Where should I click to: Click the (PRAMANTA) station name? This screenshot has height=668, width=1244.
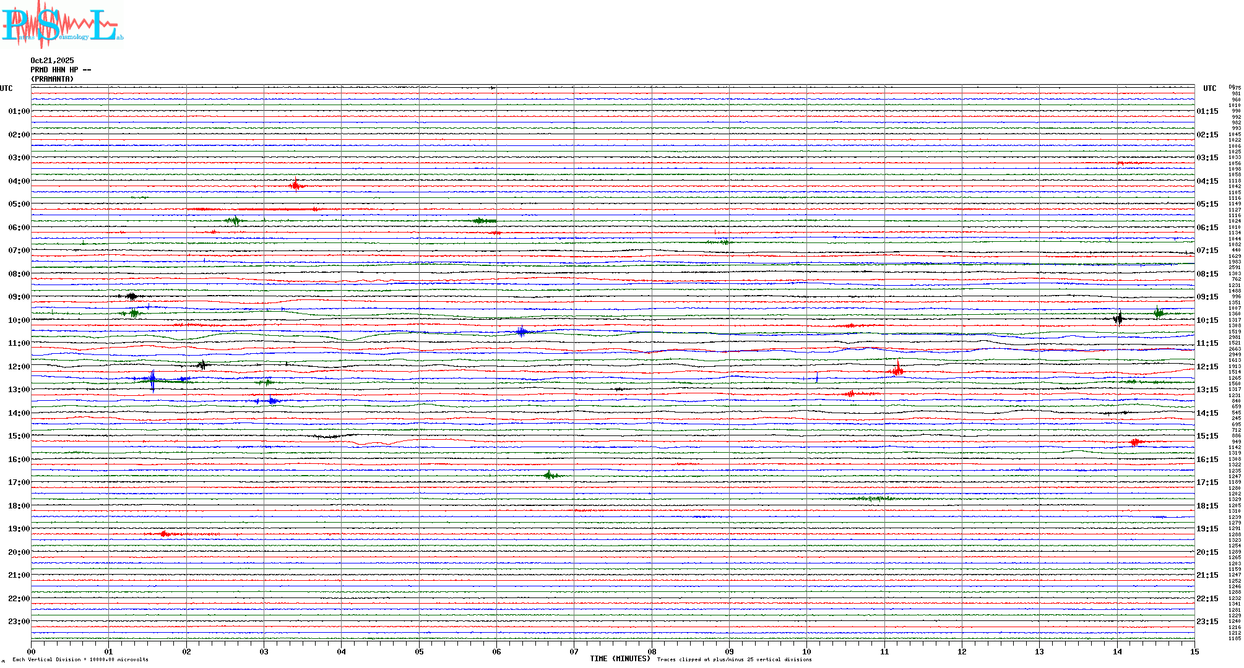pyautogui.click(x=53, y=79)
